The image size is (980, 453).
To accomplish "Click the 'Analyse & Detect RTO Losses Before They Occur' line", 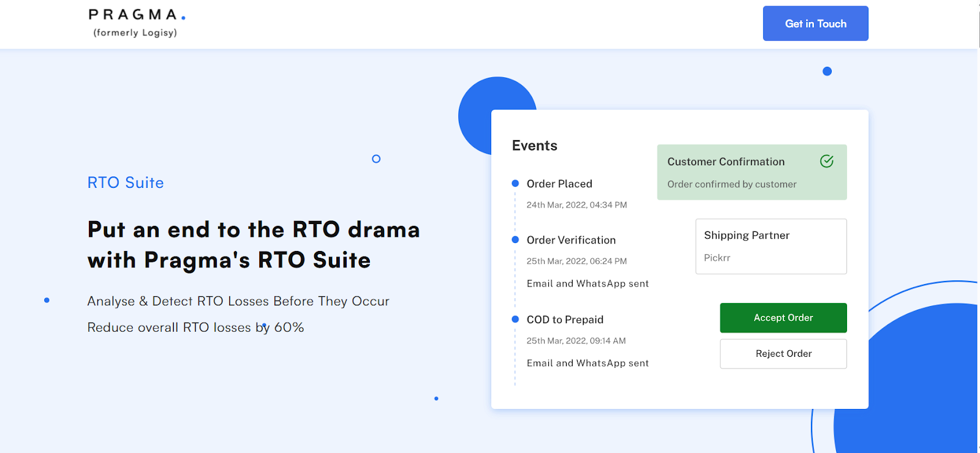I will click(238, 301).
